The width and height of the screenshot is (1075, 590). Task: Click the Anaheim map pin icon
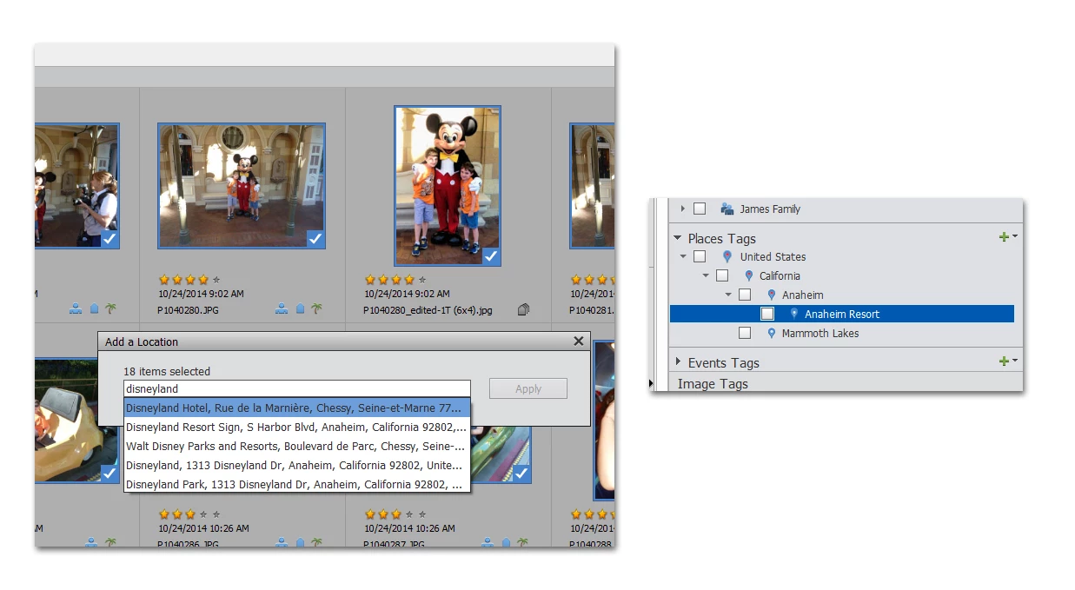click(x=771, y=295)
